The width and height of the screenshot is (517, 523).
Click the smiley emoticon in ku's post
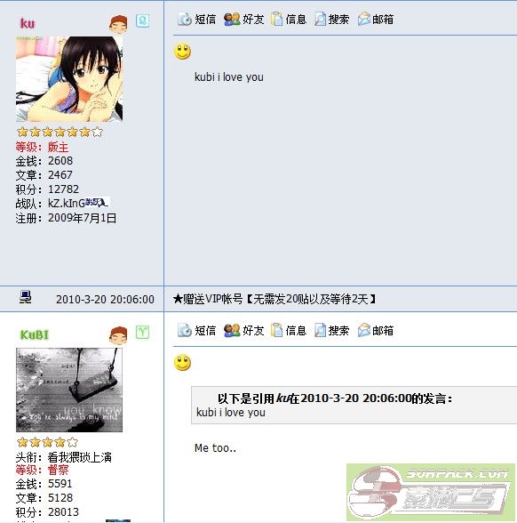click(183, 52)
